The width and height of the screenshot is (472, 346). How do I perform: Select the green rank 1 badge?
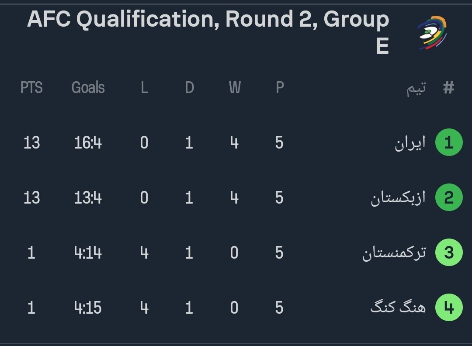pyautogui.click(x=449, y=143)
